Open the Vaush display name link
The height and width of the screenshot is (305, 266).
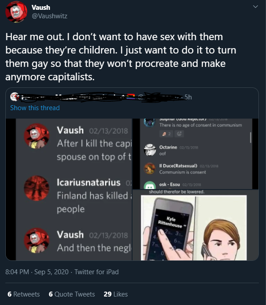[41, 8]
